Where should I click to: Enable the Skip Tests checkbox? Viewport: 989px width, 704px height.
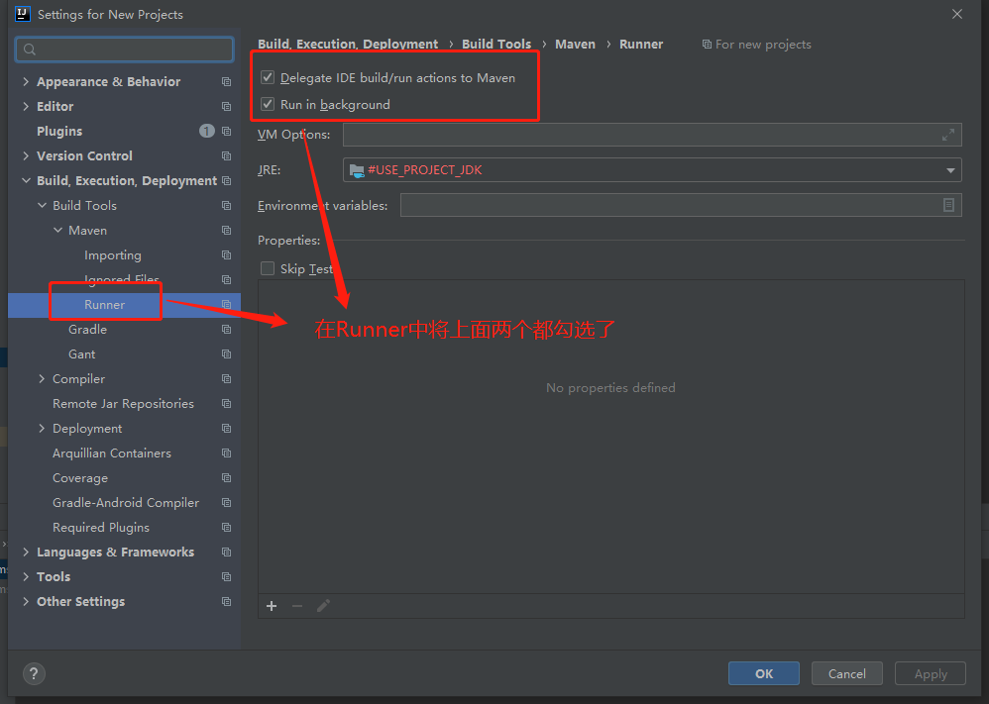268,268
